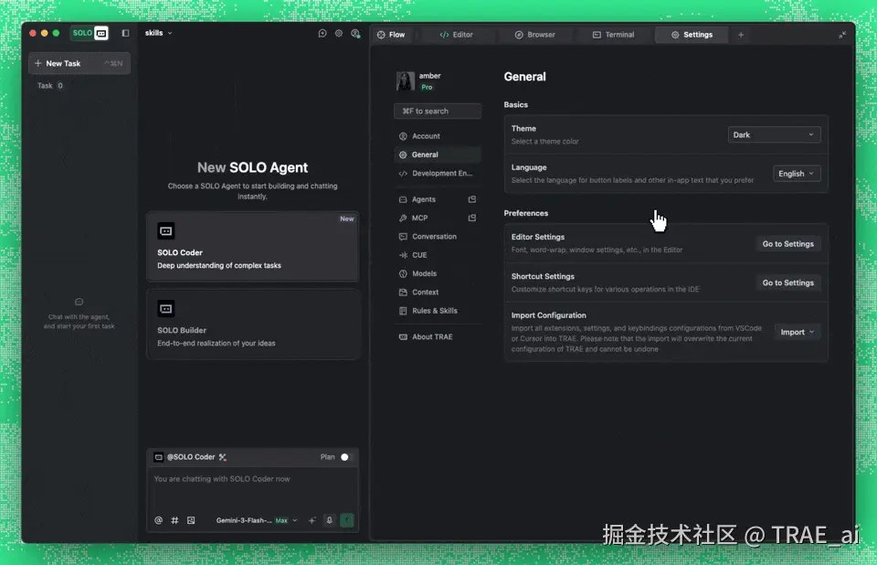Click the external link icon beside Agents

[472, 199]
